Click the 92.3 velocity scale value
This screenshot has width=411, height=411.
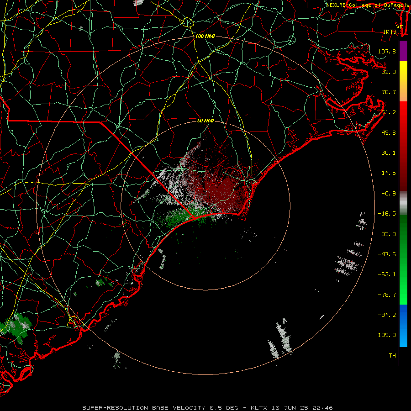(389, 72)
